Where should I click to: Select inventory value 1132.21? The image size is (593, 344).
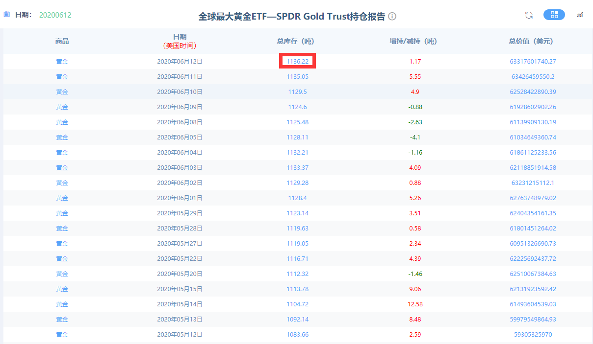(298, 153)
